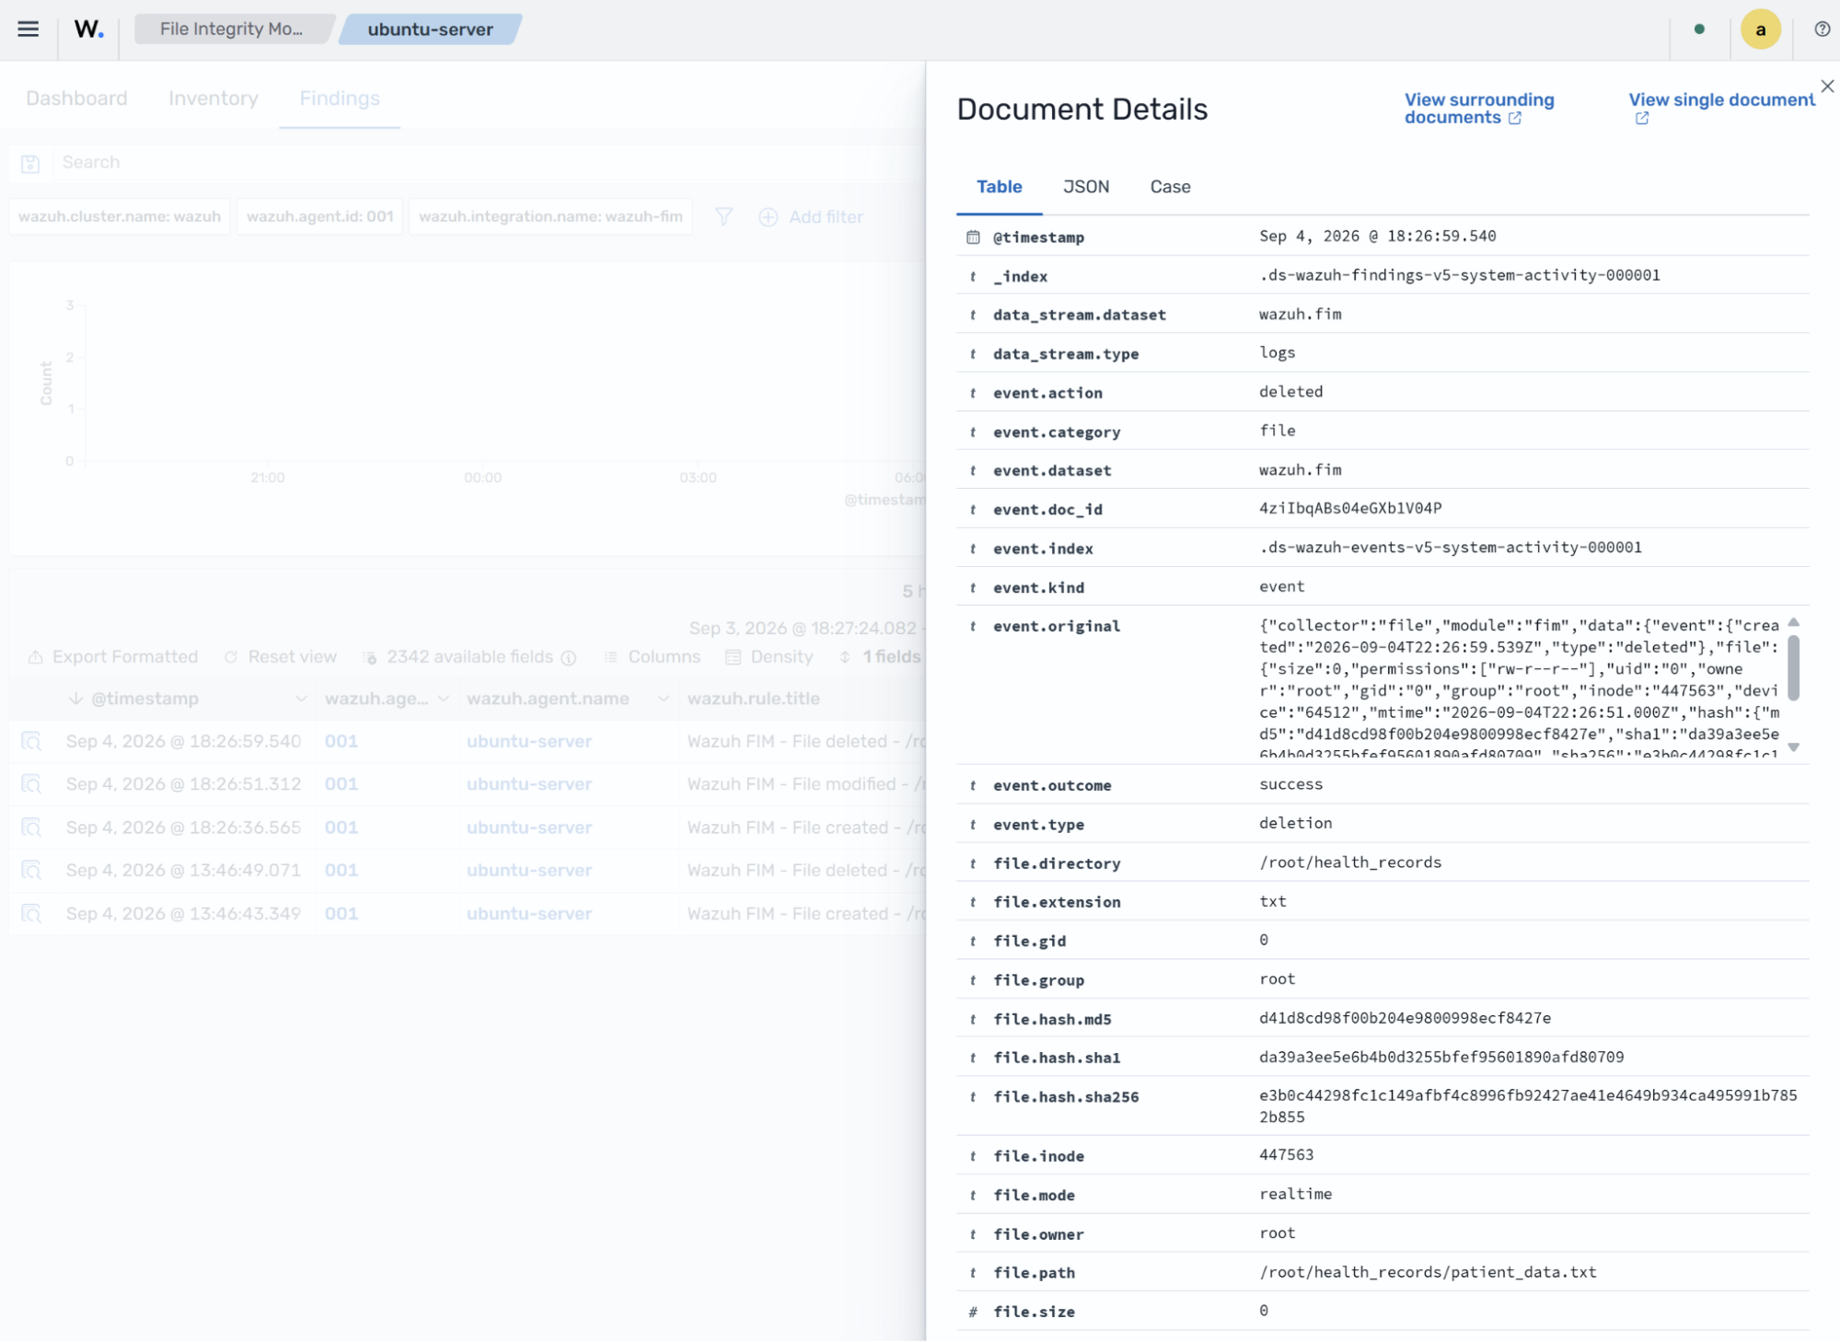Inspect document row Sep 4 18:26:59.540
1840x1342 pixels.
(x=31, y=741)
